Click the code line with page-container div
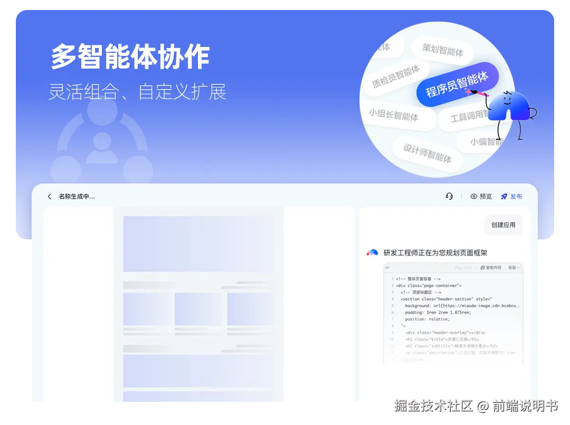The height and width of the screenshot is (425, 570). coord(429,285)
